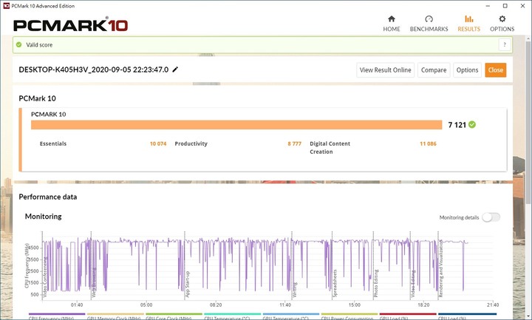Image resolution: width=532 pixels, height=320 pixels.
Task: Click the CPU Frequency (MHz) axis title
Action: 27,265
